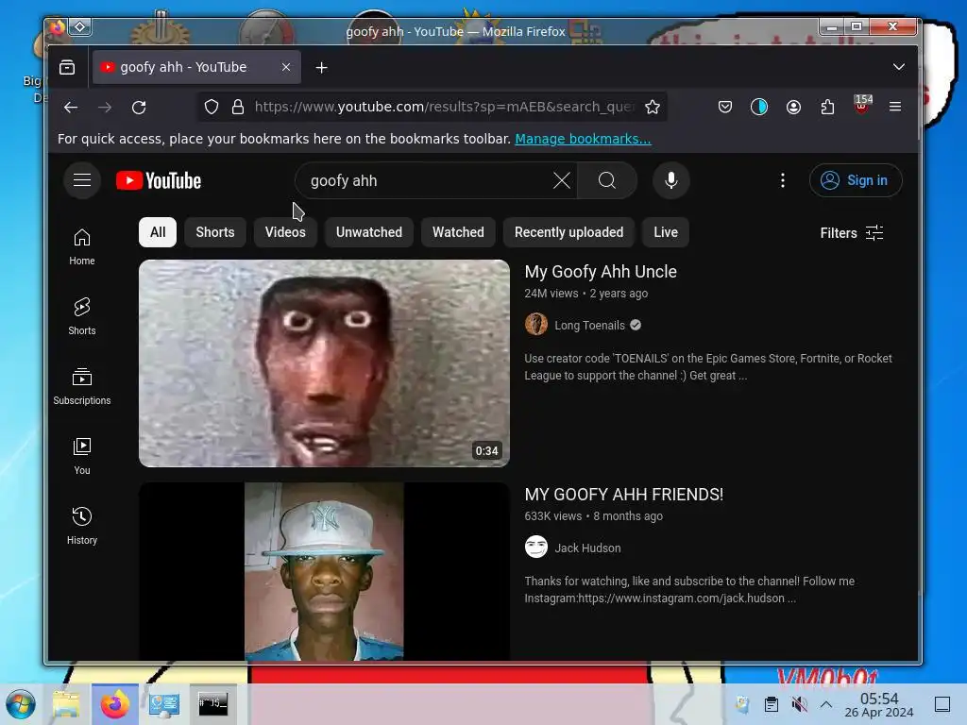Click the Long Toenails channel avatar
The width and height of the screenshot is (967, 725).
pos(536,325)
